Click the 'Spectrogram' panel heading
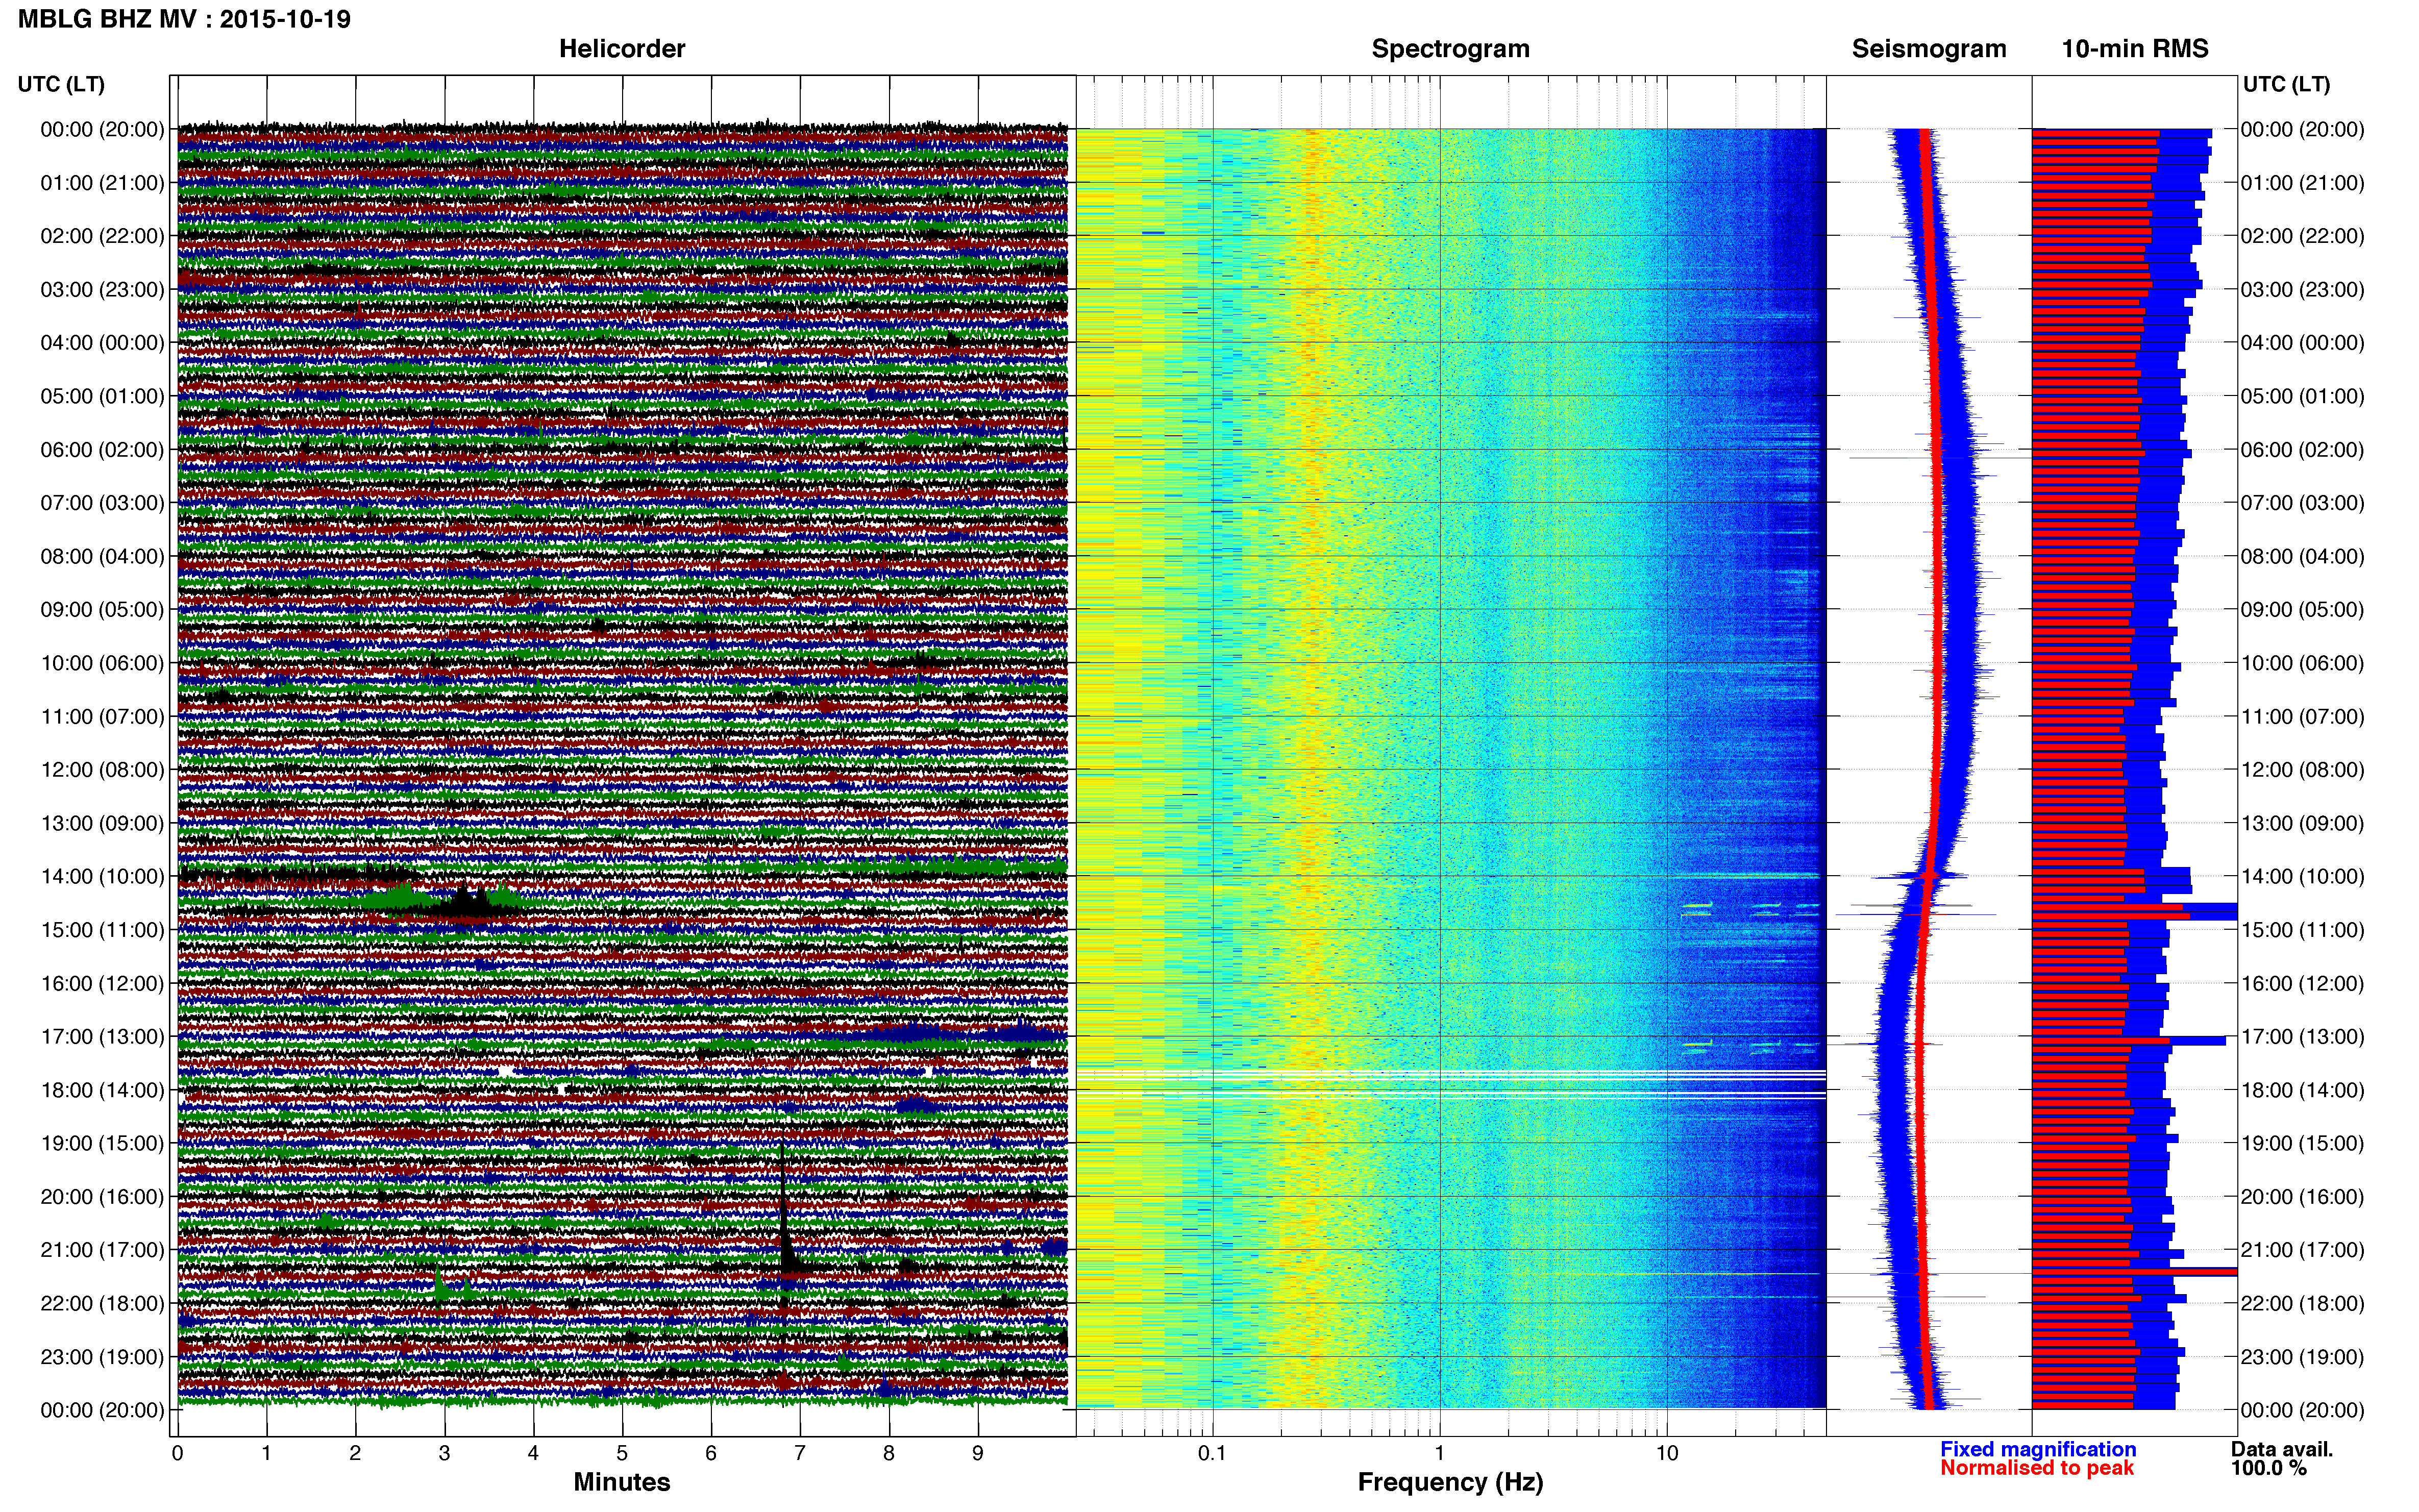The image size is (2419, 1512). point(1450,49)
